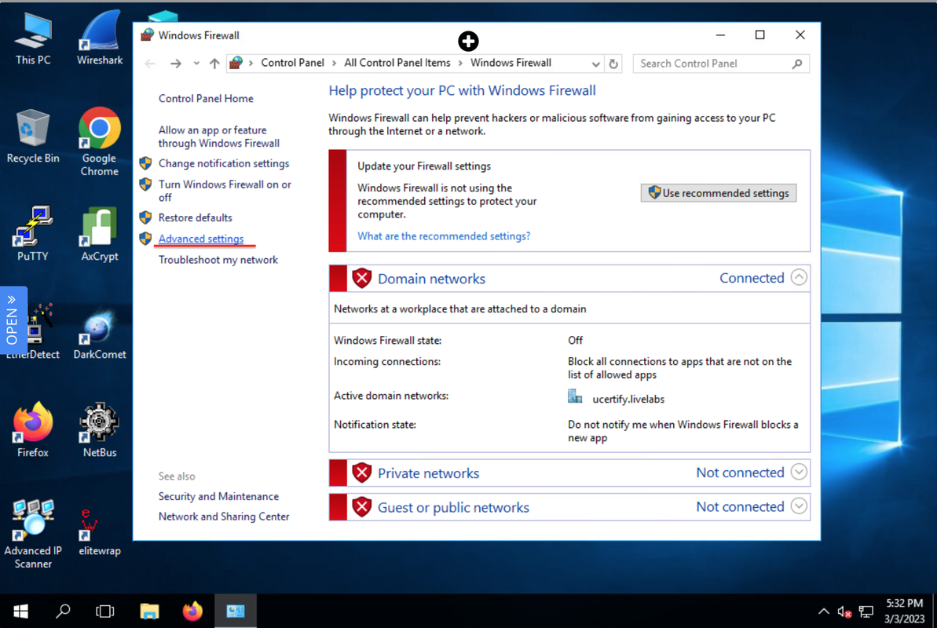This screenshot has width=937, height=628.
Task: Open Advanced IP Scanner desktop icon
Action: click(x=33, y=534)
